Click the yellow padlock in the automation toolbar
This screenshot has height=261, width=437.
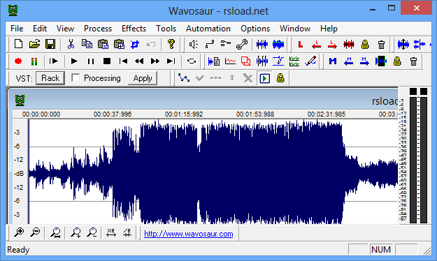click(x=280, y=78)
